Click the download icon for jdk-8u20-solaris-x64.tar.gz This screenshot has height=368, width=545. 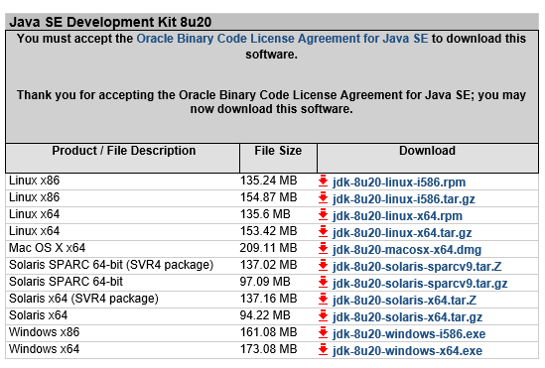[x=323, y=315]
